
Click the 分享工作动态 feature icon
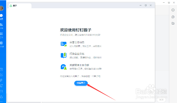(64, 44)
